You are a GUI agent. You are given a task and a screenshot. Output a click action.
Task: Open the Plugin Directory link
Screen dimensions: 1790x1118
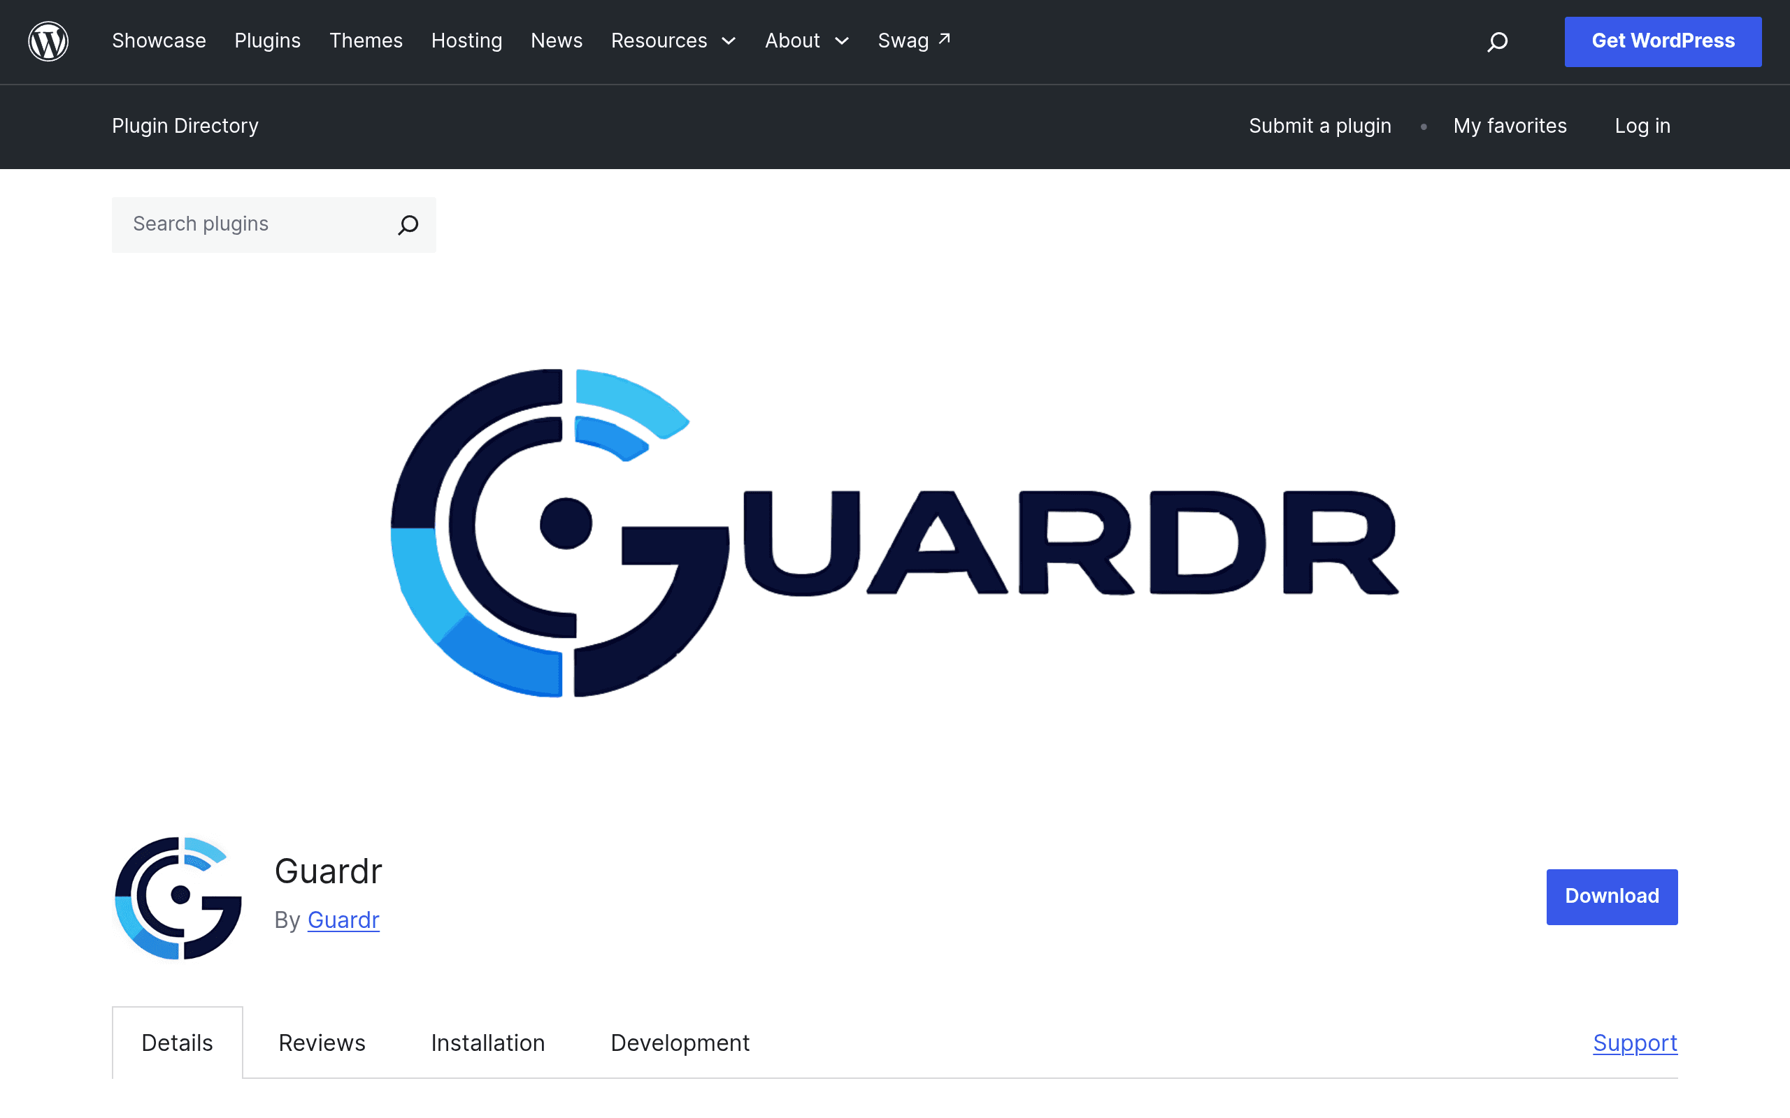click(x=185, y=126)
